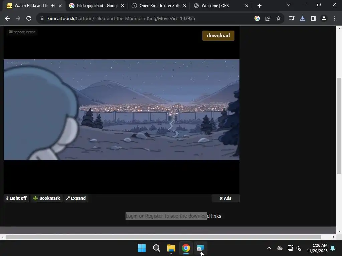Image resolution: width=342 pixels, height=256 pixels.
Task: Open Chrome from the taskbar
Action: pyautogui.click(x=186, y=248)
